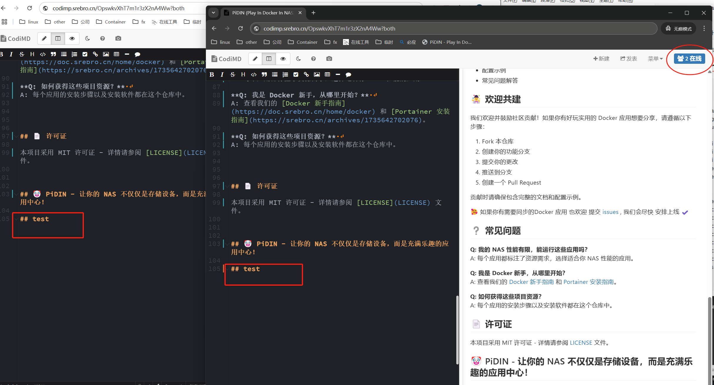
Task: Click the 发表 publish button
Action: pyautogui.click(x=629, y=59)
